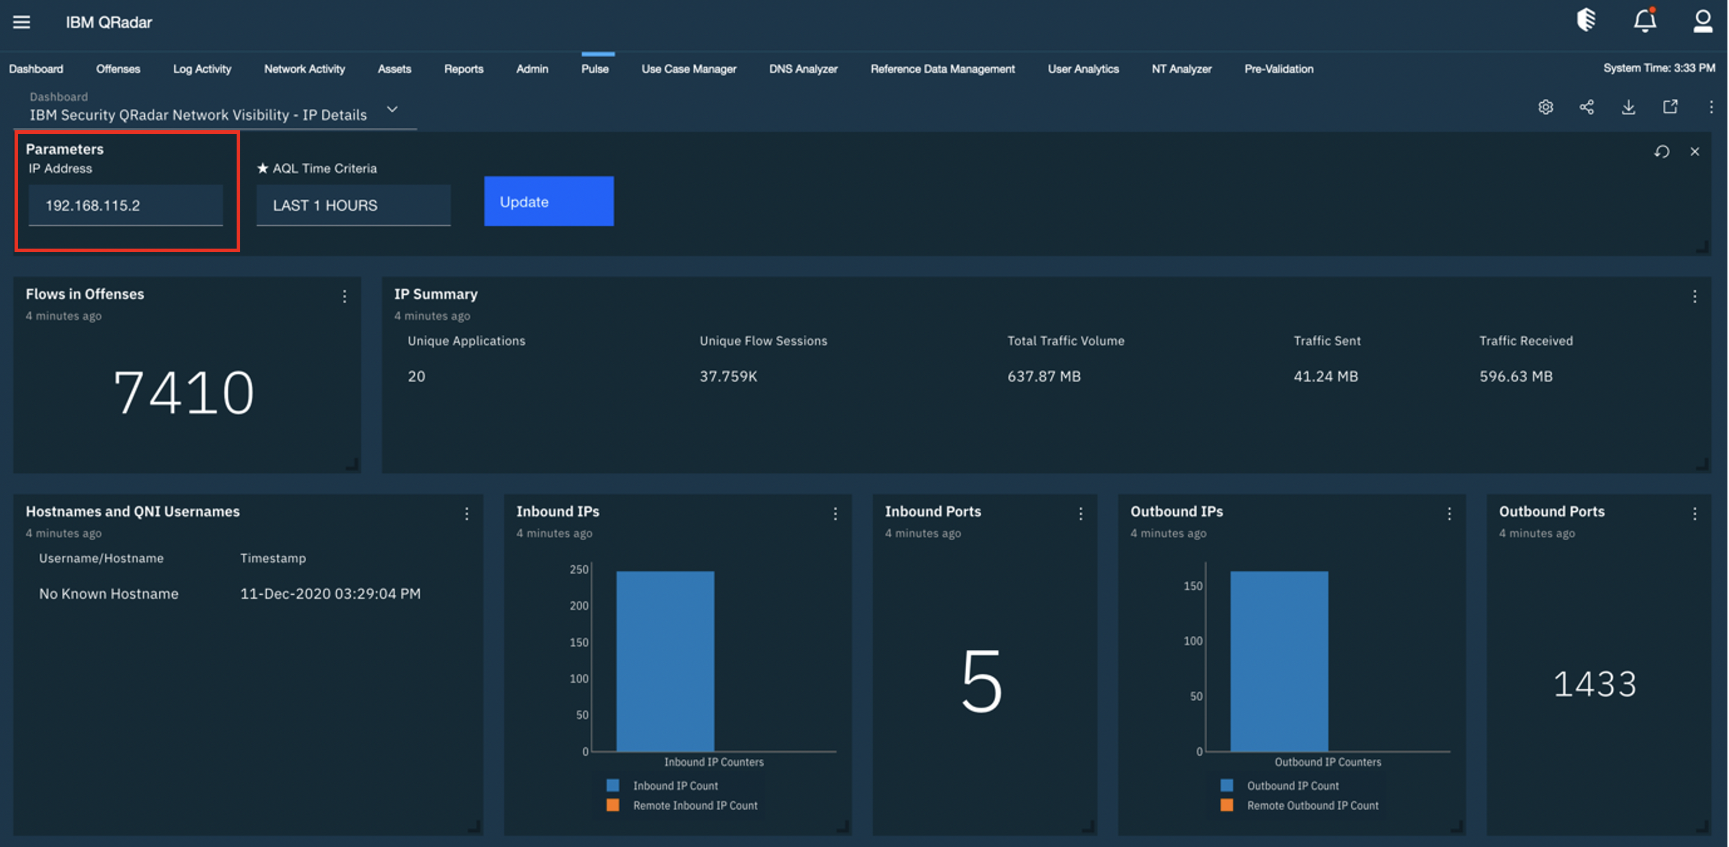This screenshot has height=847, width=1729.
Task: Open Inbound Ports widget menu
Action: point(1080,513)
